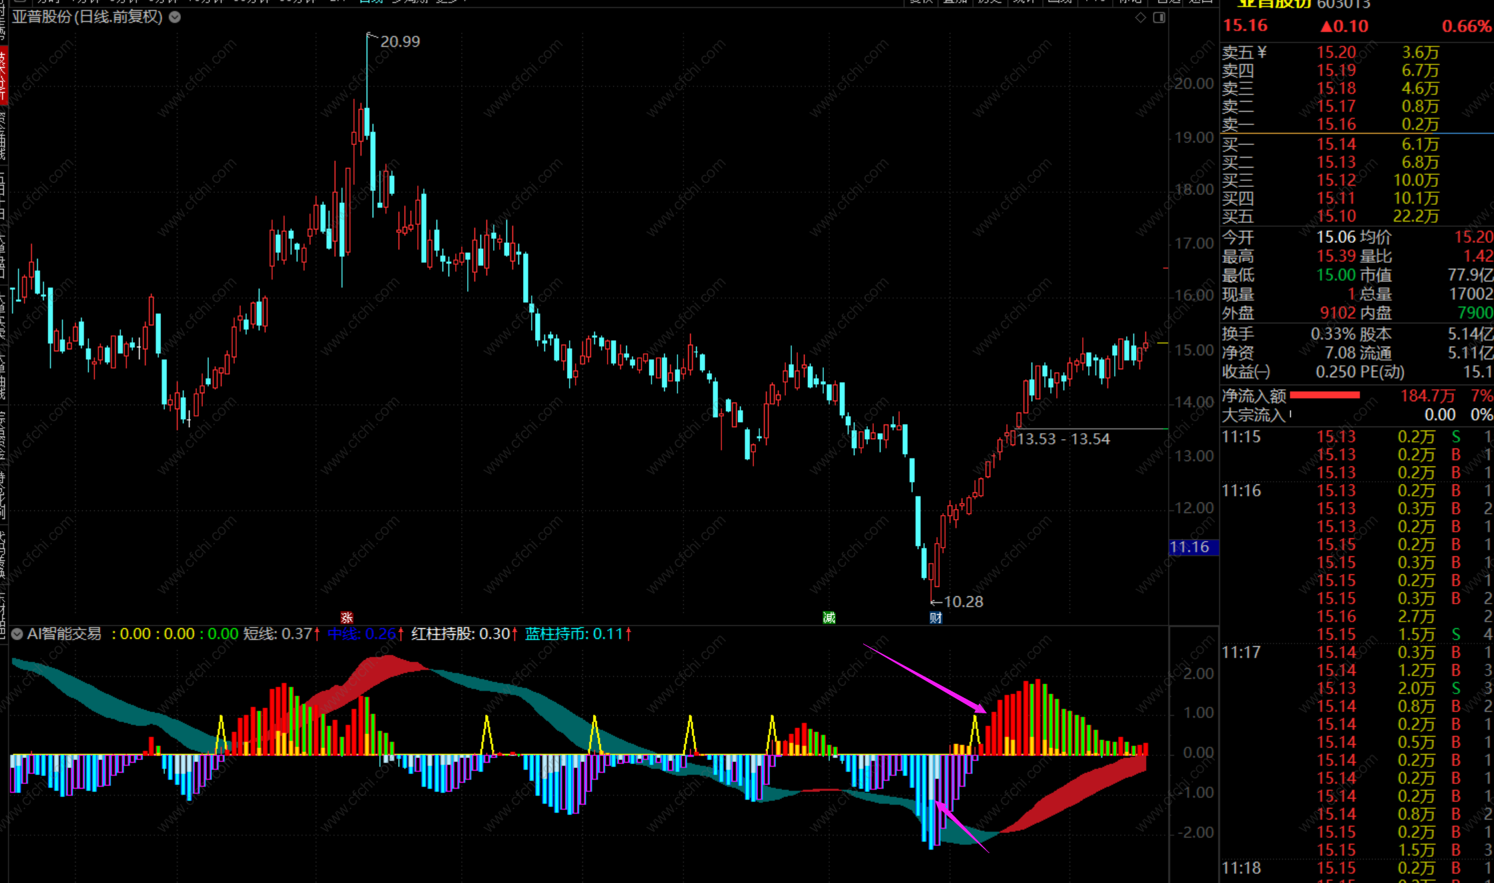Select the 卖一 15.16 ask row

point(1336,124)
